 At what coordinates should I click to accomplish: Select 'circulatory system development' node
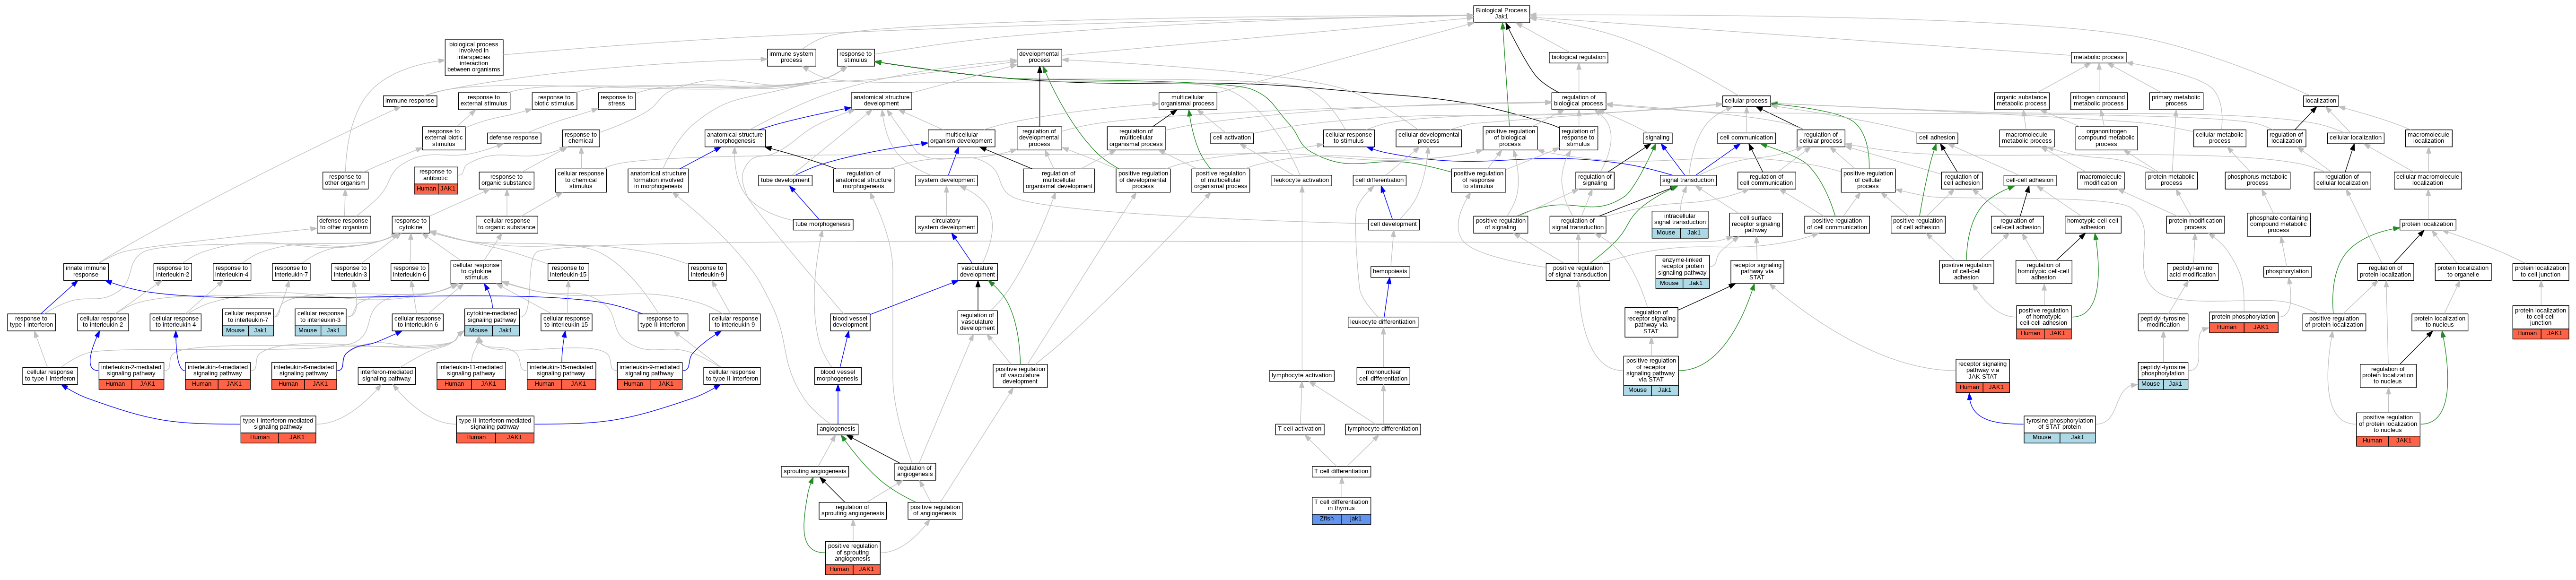946,225
